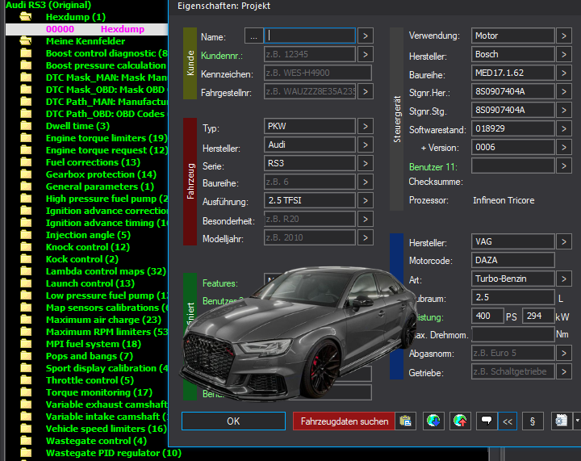The image size is (581, 461).
Task: Open the arrow next to Serie RS3
Action: [366, 163]
